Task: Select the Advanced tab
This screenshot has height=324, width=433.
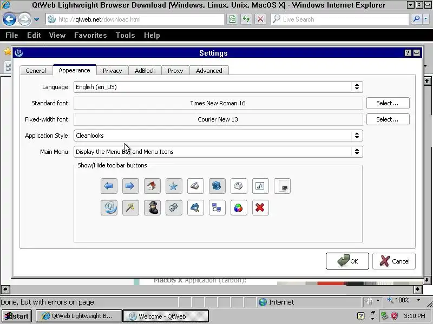Action: (209, 71)
